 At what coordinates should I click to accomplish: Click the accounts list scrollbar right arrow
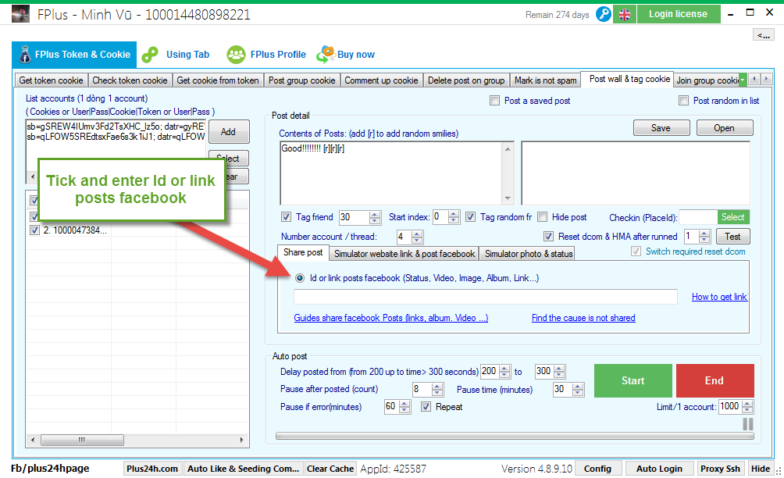tap(241, 440)
